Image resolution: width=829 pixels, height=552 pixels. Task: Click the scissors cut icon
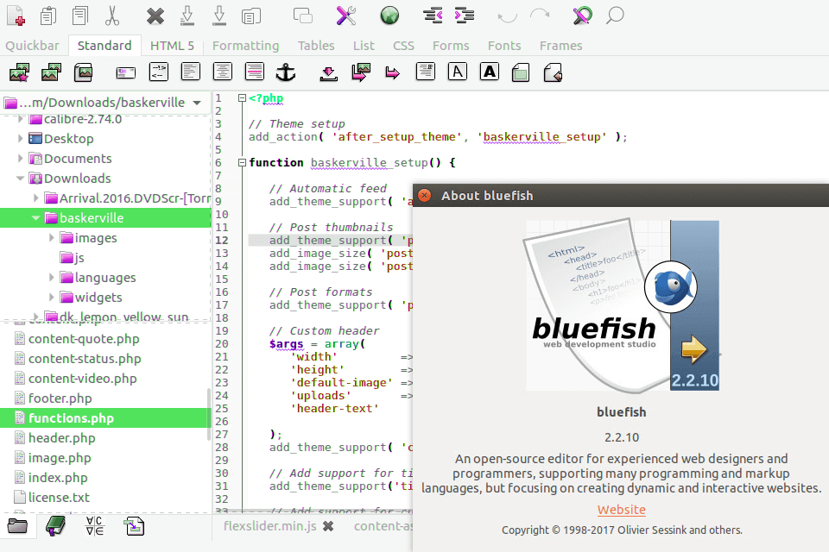[x=112, y=16]
